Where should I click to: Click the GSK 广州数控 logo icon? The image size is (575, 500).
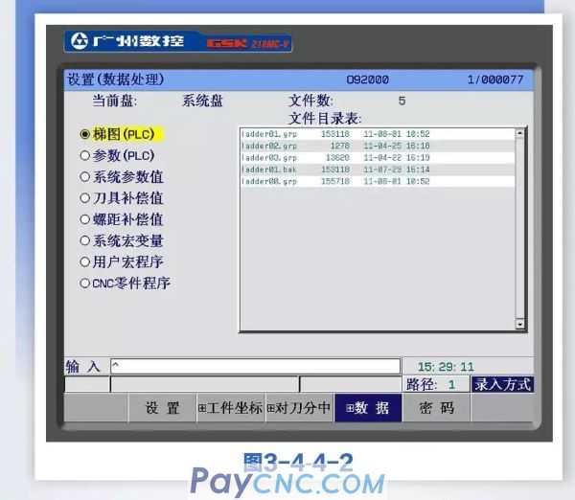[79, 42]
